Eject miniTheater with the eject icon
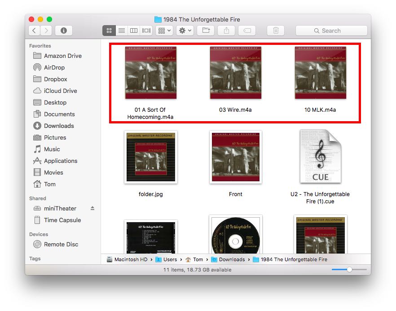Screen dimensions: 396x311 (x=92, y=208)
